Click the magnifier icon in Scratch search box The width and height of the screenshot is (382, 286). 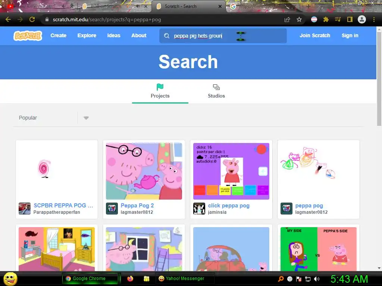click(x=167, y=36)
